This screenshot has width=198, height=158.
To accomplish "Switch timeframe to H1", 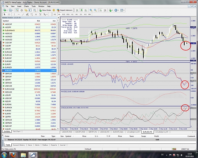I will point(72,14).
